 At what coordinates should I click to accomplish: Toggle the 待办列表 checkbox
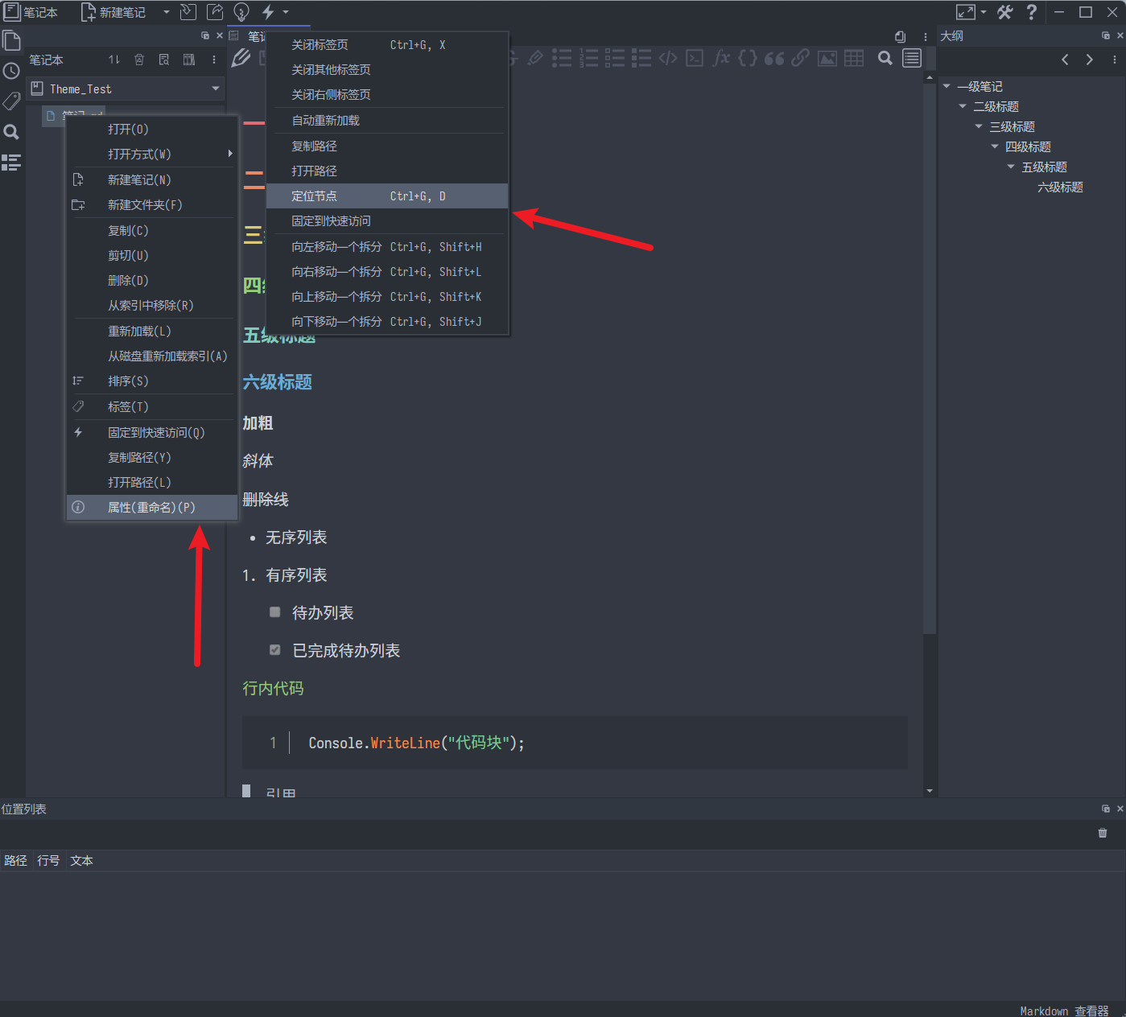click(275, 612)
